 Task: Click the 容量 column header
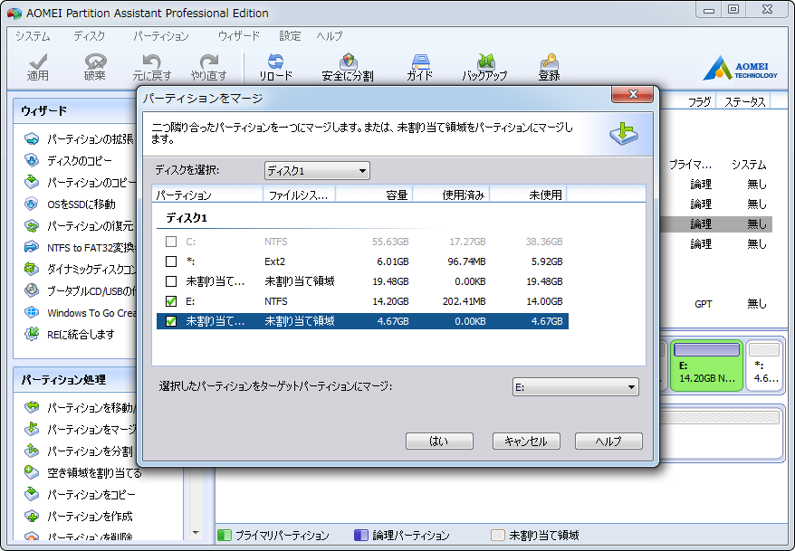[x=374, y=195]
